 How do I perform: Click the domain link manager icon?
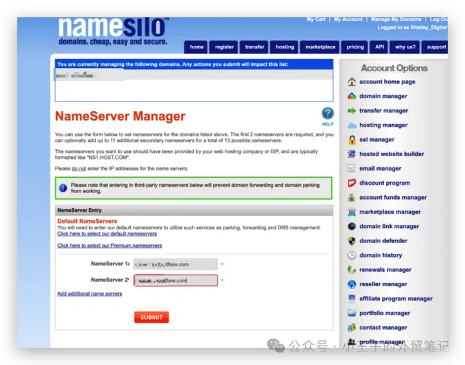tap(352, 226)
